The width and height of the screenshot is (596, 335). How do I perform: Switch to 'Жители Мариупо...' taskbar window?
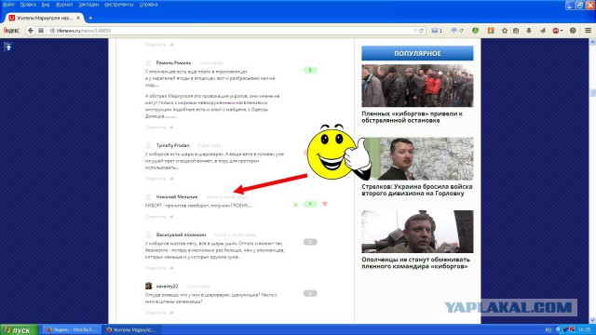(x=131, y=329)
